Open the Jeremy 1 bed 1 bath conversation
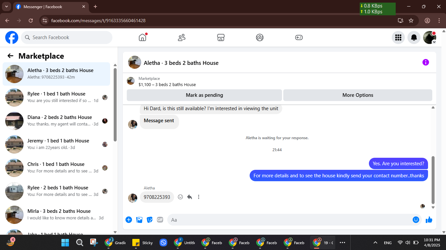Viewport: 446px width, 250px height. click(x=56, y=144)
